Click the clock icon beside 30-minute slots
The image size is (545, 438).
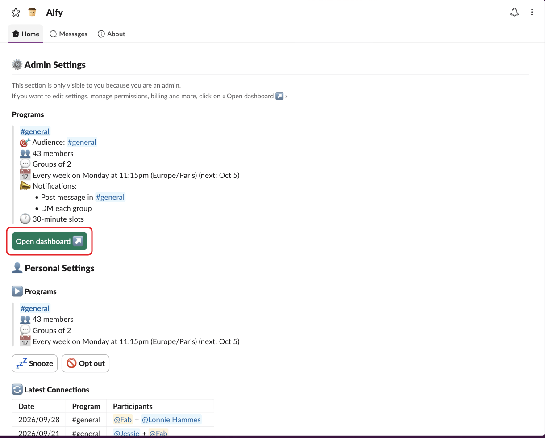(25, 219)
